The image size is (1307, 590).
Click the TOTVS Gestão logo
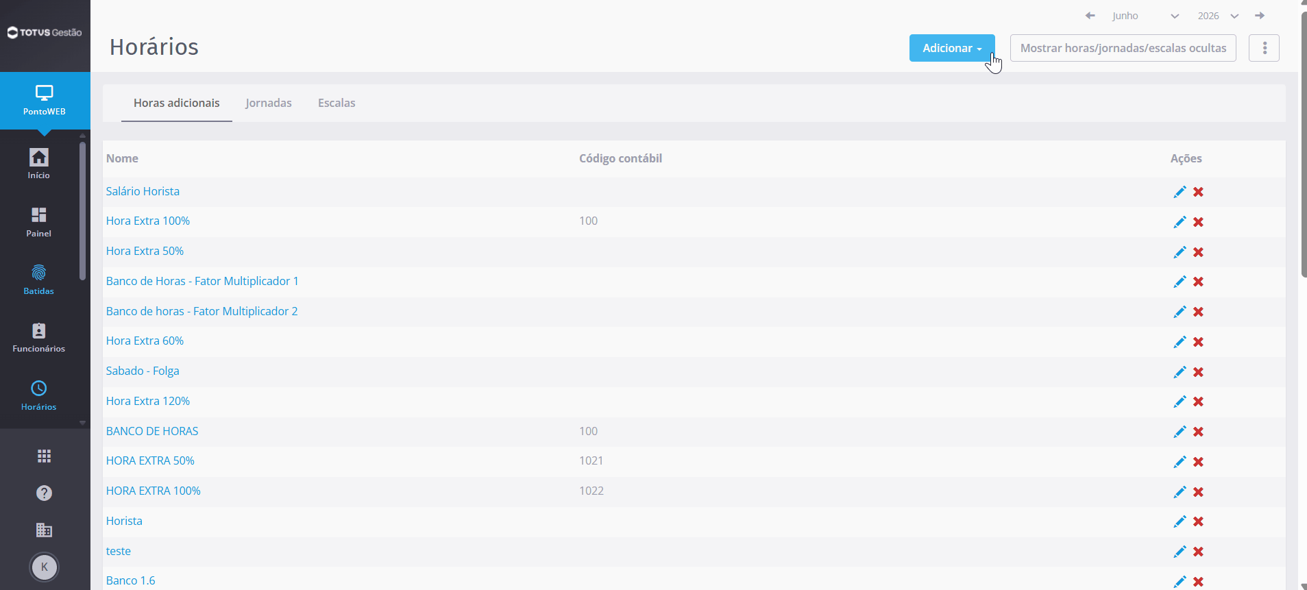(x=45, y=32)
